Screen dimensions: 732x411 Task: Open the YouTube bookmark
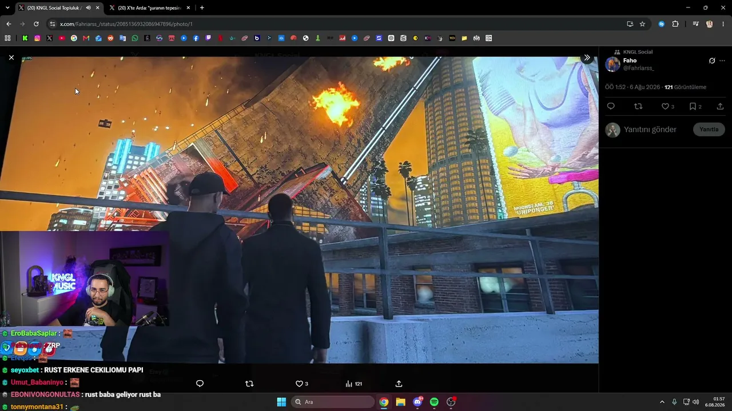62,38
